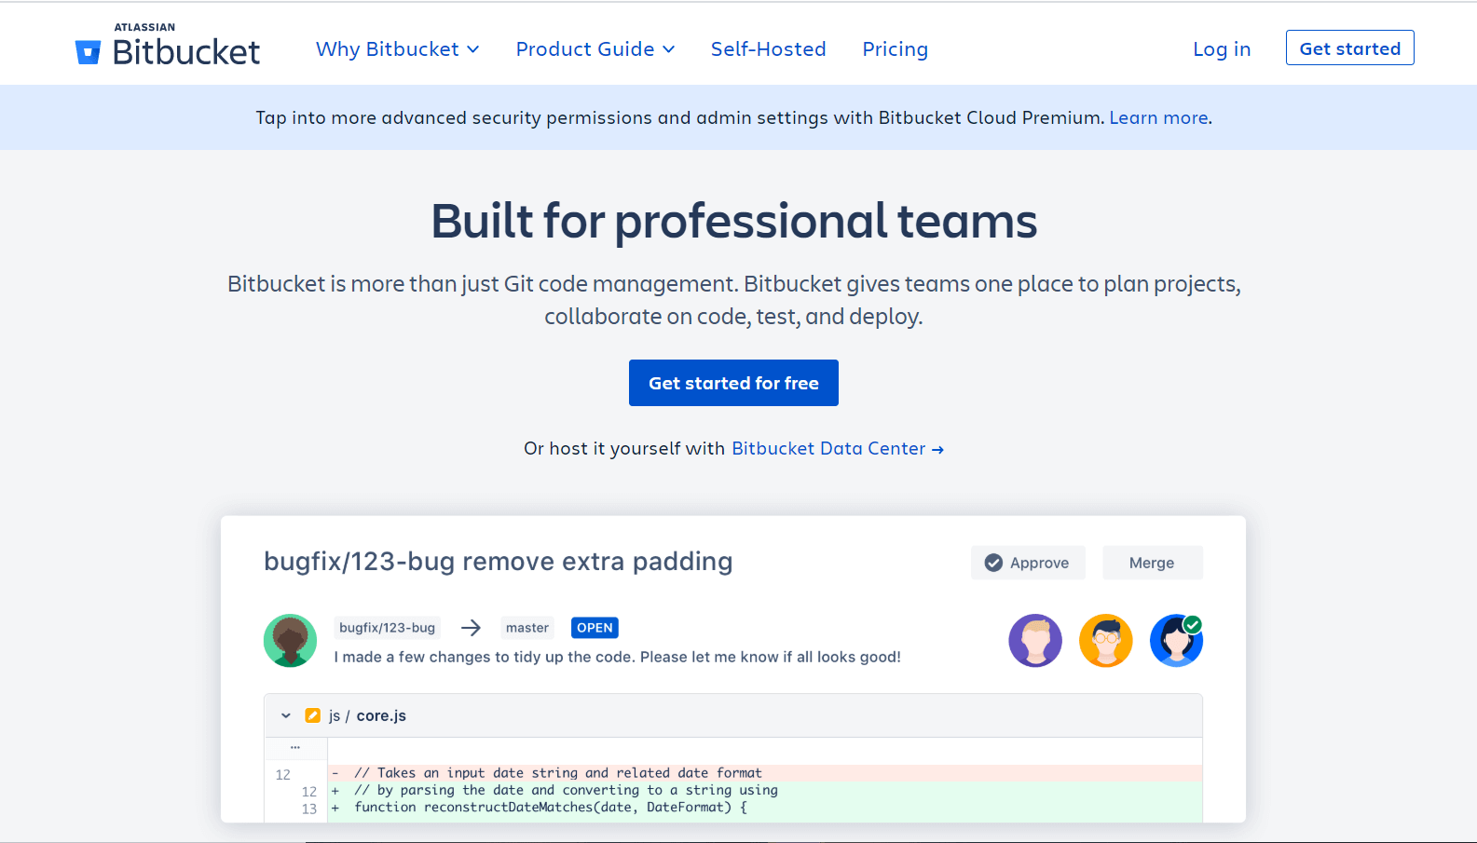Click the Atlassian Bitbucket logo
1477x843 pixels.
pyautogui.click(x=168, y=46)
